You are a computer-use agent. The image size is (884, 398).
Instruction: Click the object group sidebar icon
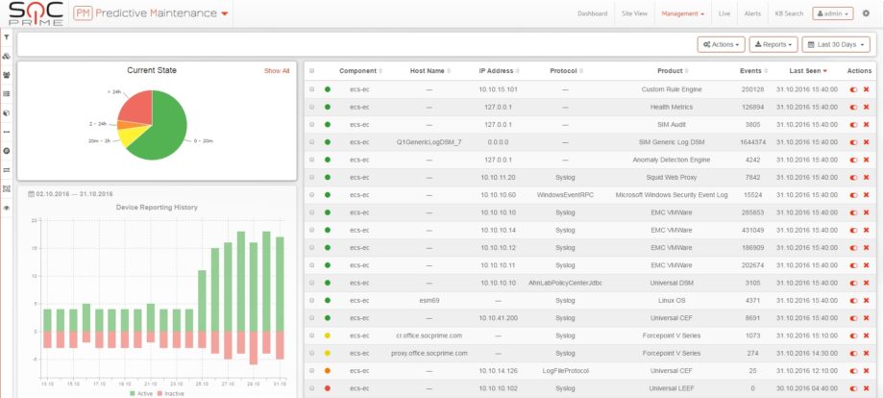click(7, 188)
